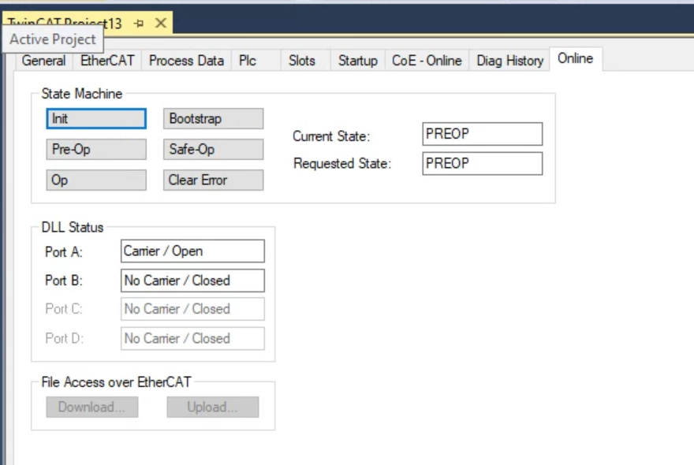Screen dimensions: 694x465
Task: Pin the TwinCAT Project13 document tab
Action: click(x=139, y=23)
